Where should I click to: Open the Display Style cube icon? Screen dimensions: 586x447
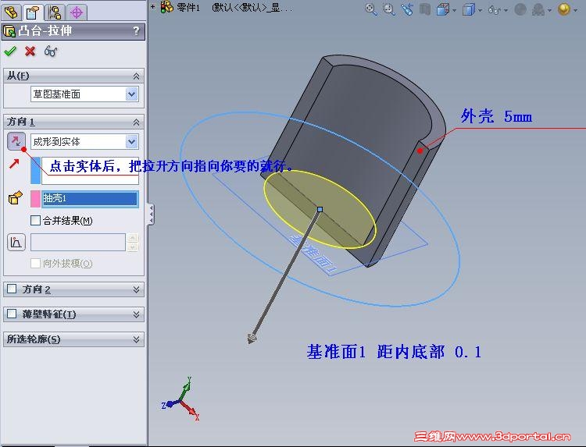pos(468,9)
